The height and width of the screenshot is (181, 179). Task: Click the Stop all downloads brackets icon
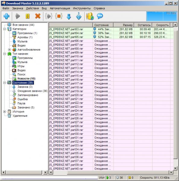click(59, 16)
